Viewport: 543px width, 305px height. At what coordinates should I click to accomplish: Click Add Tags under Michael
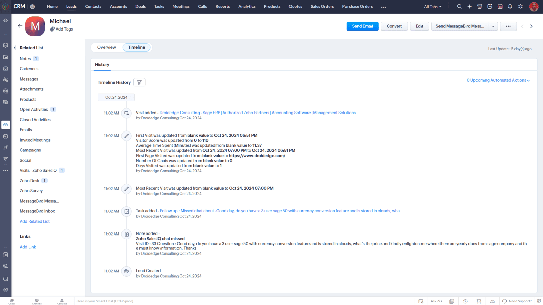coord(64,29)
